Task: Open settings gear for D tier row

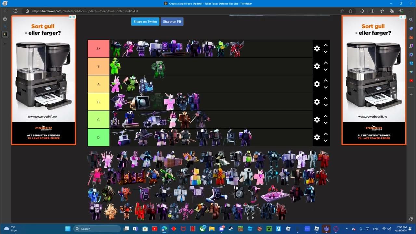Action: tap(317, 137)
